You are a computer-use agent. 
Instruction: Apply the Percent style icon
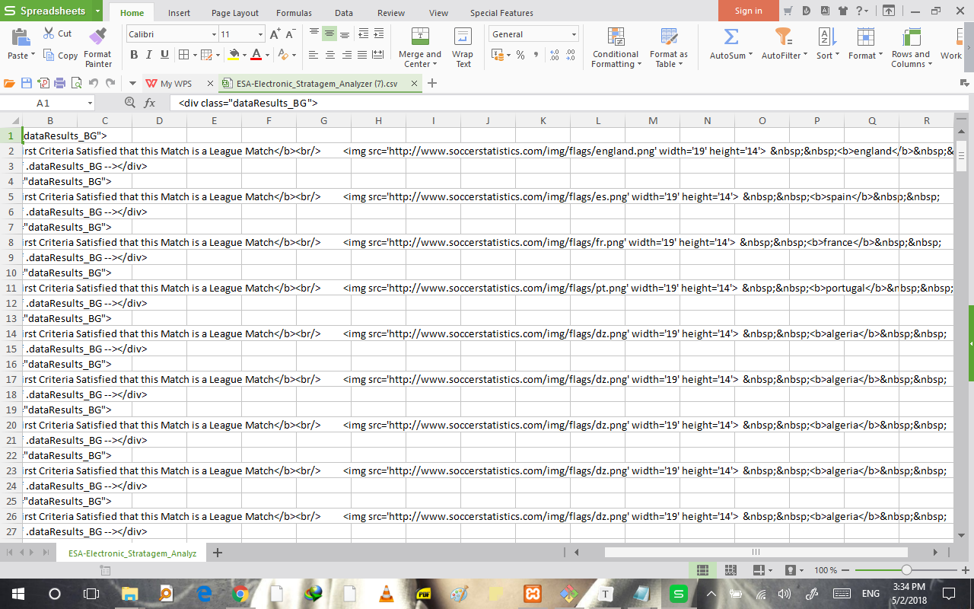[x=521, y=55]
